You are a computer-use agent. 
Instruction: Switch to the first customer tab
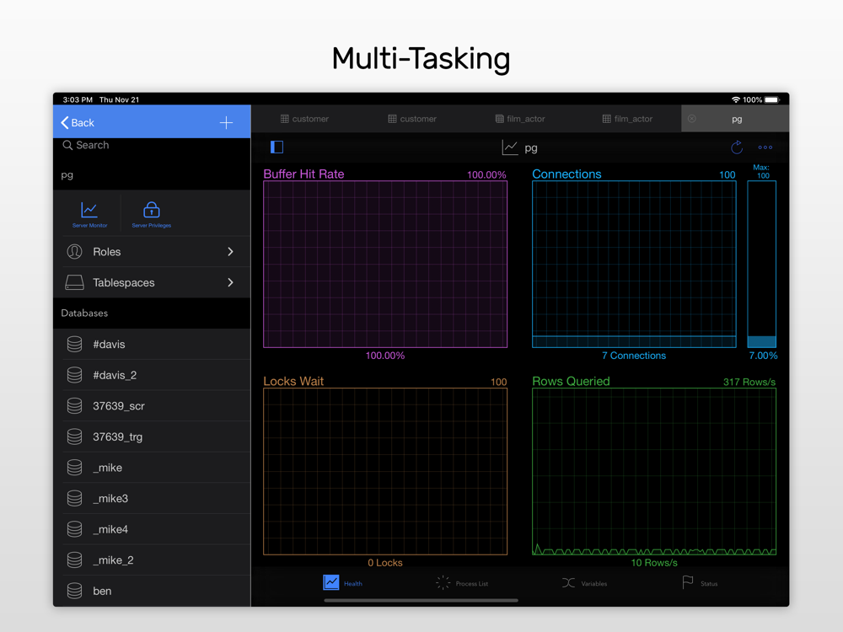(x=304, y=119)
